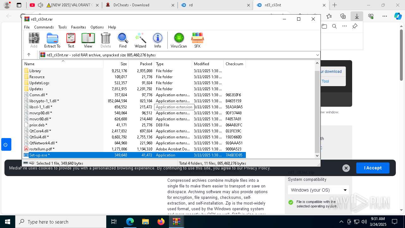
Task: Select the Library folder
Action: pyautogui.click(x=35, y=71)
